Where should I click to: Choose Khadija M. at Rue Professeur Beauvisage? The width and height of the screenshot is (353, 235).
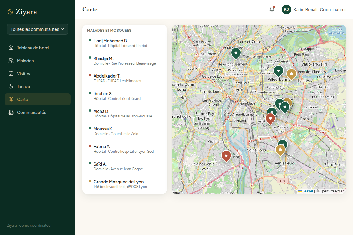point(125,61)
